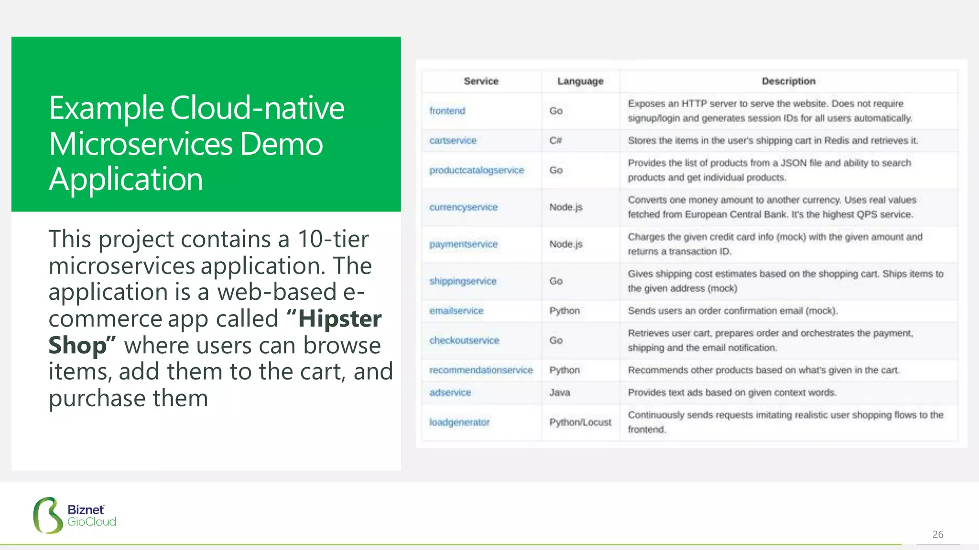Click description 'Recommends other products based on what's given'
This screenshot has width=979, height=550.
tap(764, 370)
